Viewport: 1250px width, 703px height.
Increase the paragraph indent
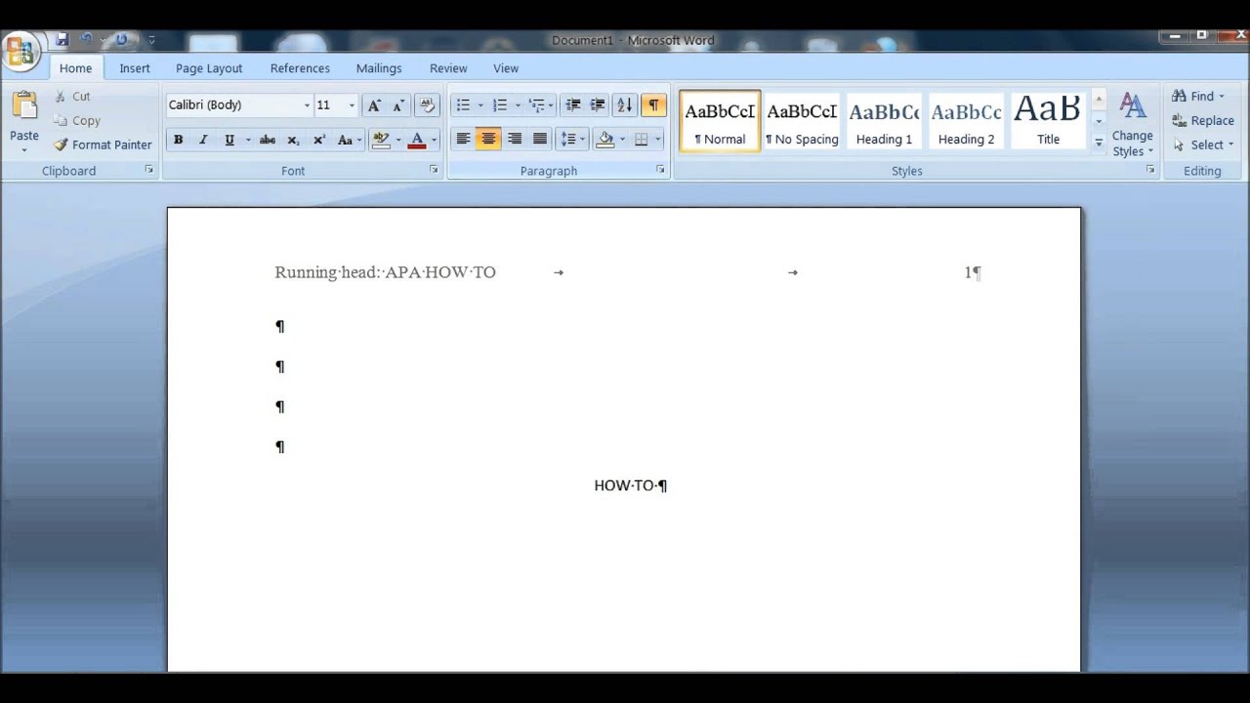point(598,105)
